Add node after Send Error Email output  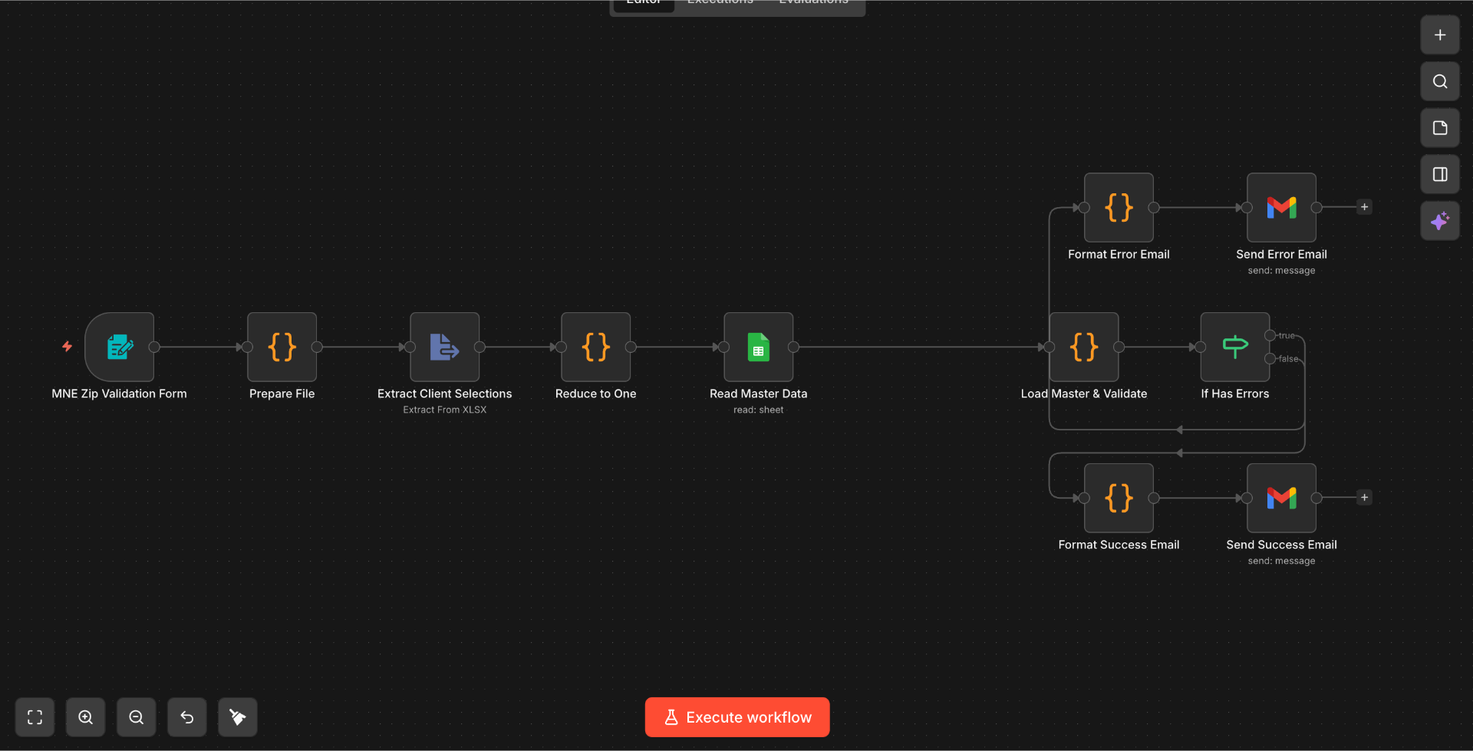coord(1364,207)
